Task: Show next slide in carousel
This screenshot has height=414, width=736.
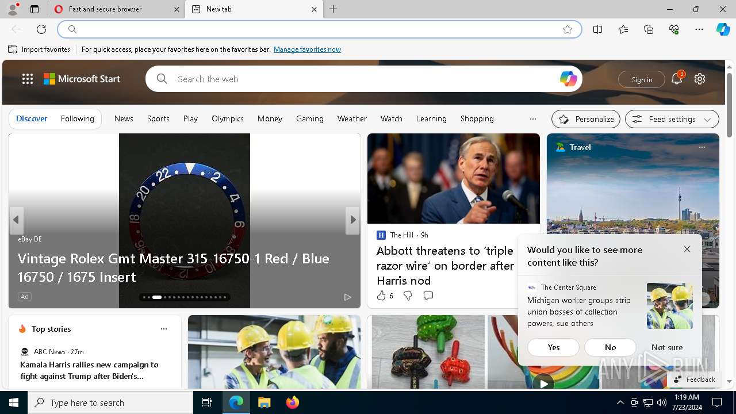Action: pyautogui.click(x=353, y=220)
